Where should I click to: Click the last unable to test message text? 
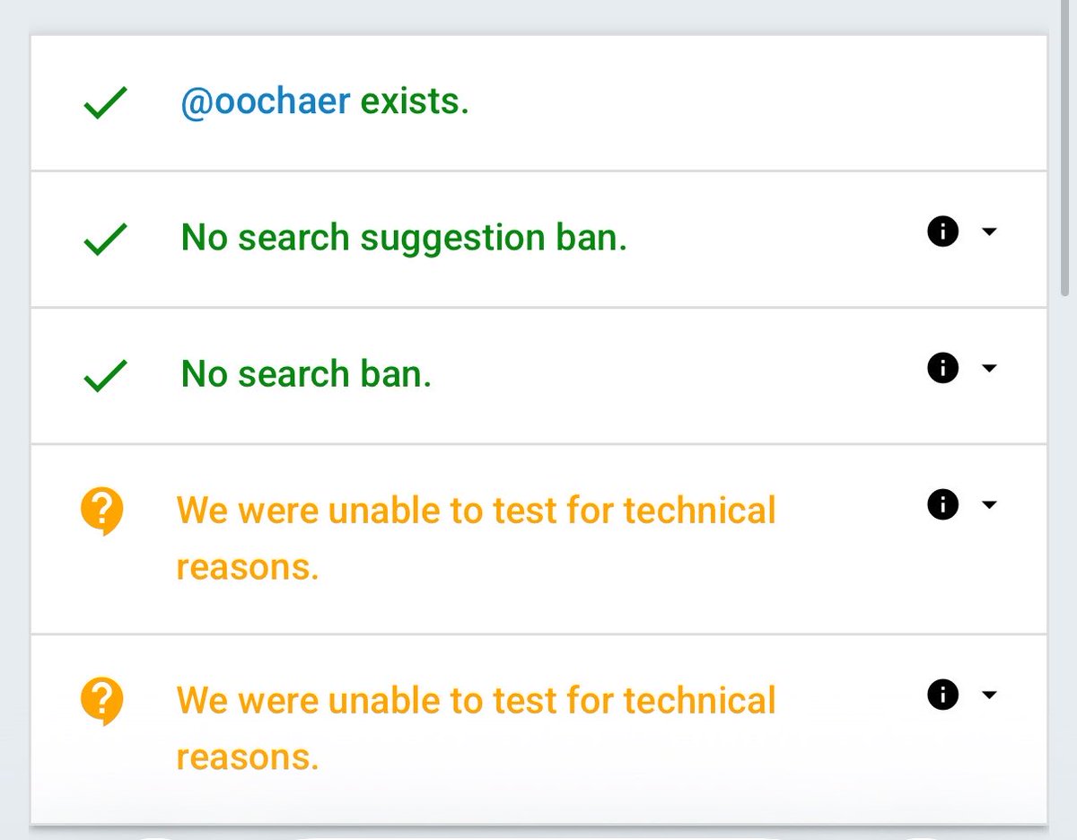476,729
